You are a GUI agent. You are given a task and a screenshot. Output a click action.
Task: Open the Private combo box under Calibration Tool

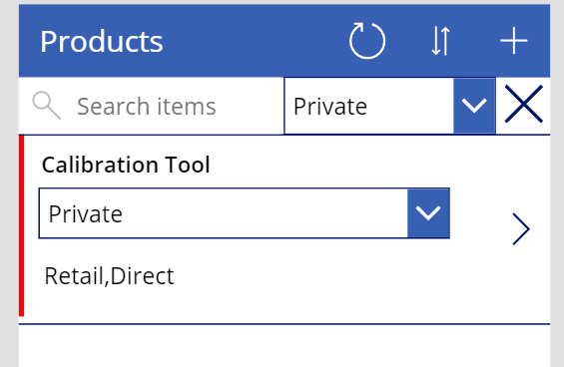coord(245,213)
